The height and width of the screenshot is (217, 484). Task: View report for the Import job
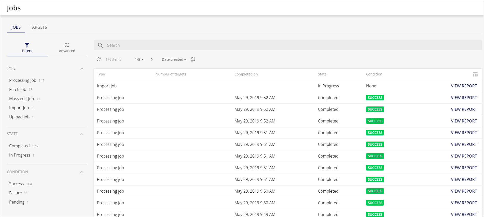[464, 86]
